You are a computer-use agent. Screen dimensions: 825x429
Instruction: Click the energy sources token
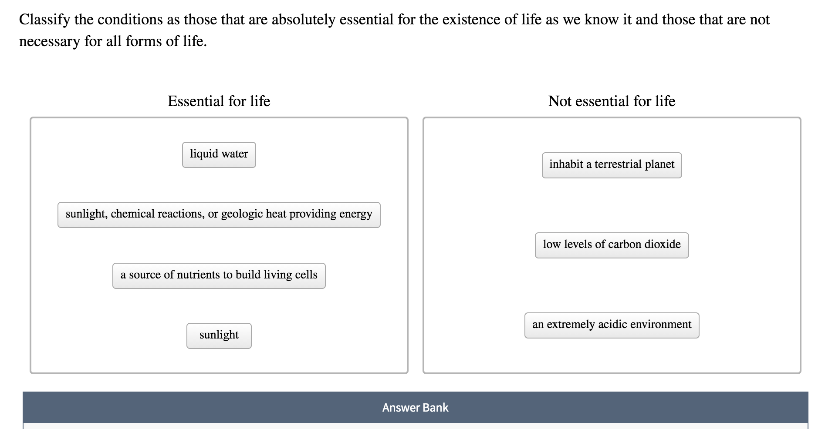(219, 214)
